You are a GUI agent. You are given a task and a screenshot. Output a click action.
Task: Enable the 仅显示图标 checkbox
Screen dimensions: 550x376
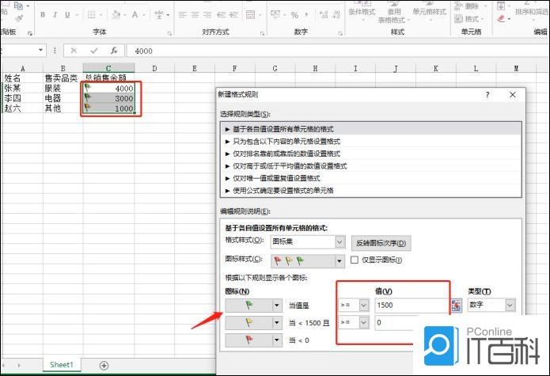click(355, 260)
